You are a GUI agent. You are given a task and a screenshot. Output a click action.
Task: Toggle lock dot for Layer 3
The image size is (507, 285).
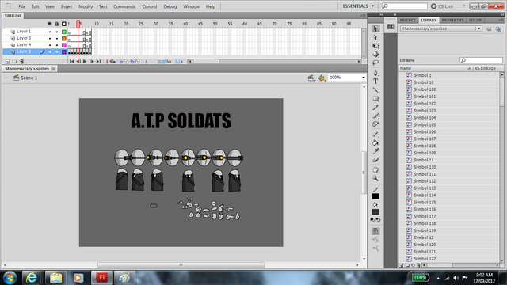pyautogui.click(x=57, y=39)
